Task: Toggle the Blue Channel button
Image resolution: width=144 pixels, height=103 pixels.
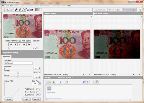Action: pyautogui.click(x=39, y=95)
